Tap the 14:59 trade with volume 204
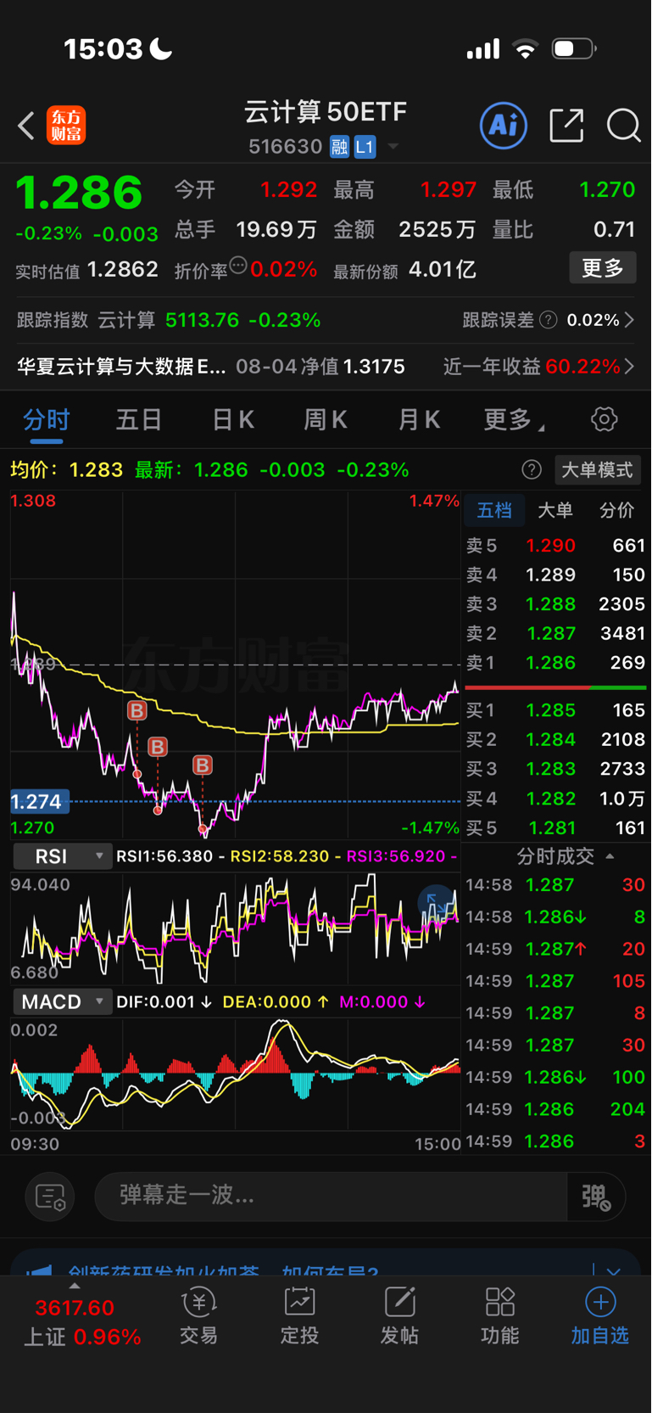Image resolution: width=652 pixels, height=1413 pixels. pos(555,1109)
